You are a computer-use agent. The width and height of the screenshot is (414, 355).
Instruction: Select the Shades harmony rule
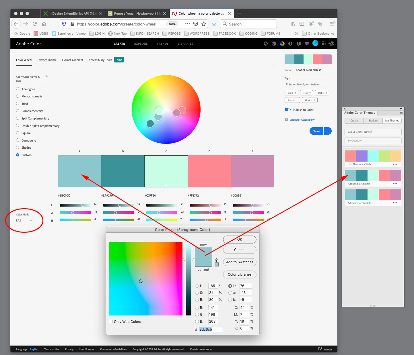point(18,148)
